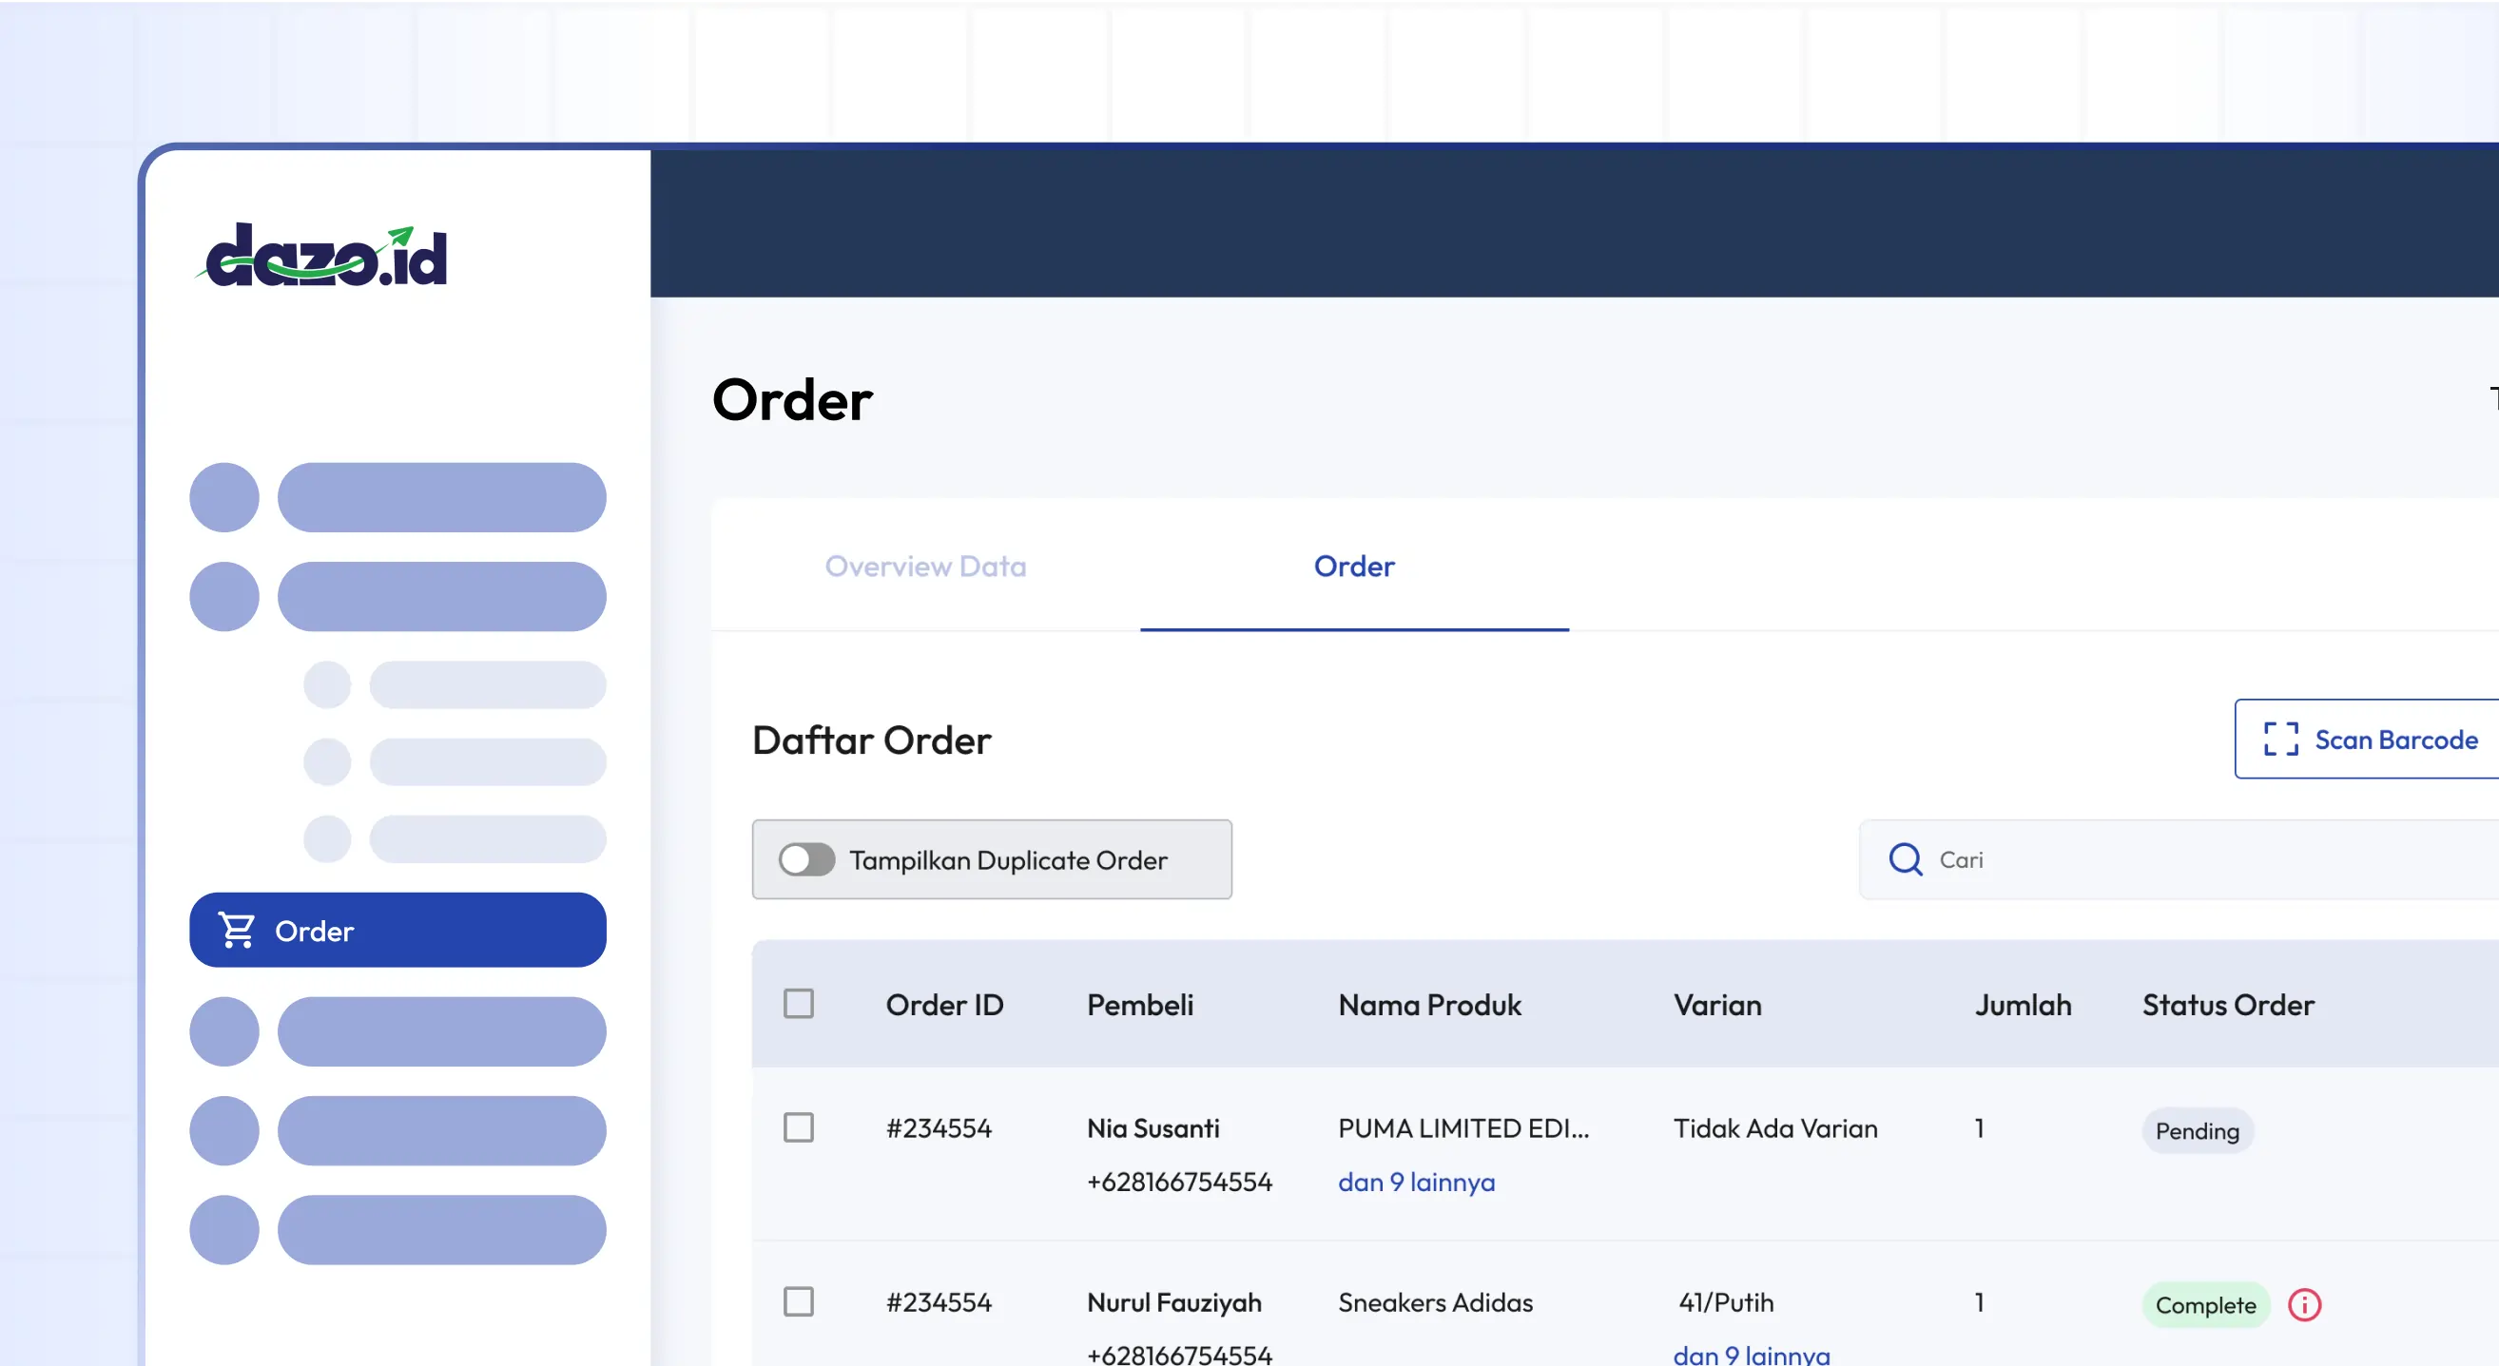Open 'dan 9 lainnya' under PUMA LIMITED
This screenshot has height=1366, width=2499.
click(1415, 1182)
